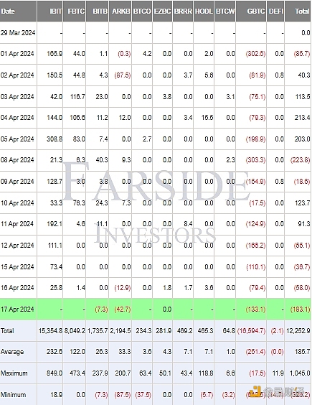Click the 05 Apr 2024 IBIT value 308.8
The width and height of the screenshot is (312, 405).
[55, 139]
